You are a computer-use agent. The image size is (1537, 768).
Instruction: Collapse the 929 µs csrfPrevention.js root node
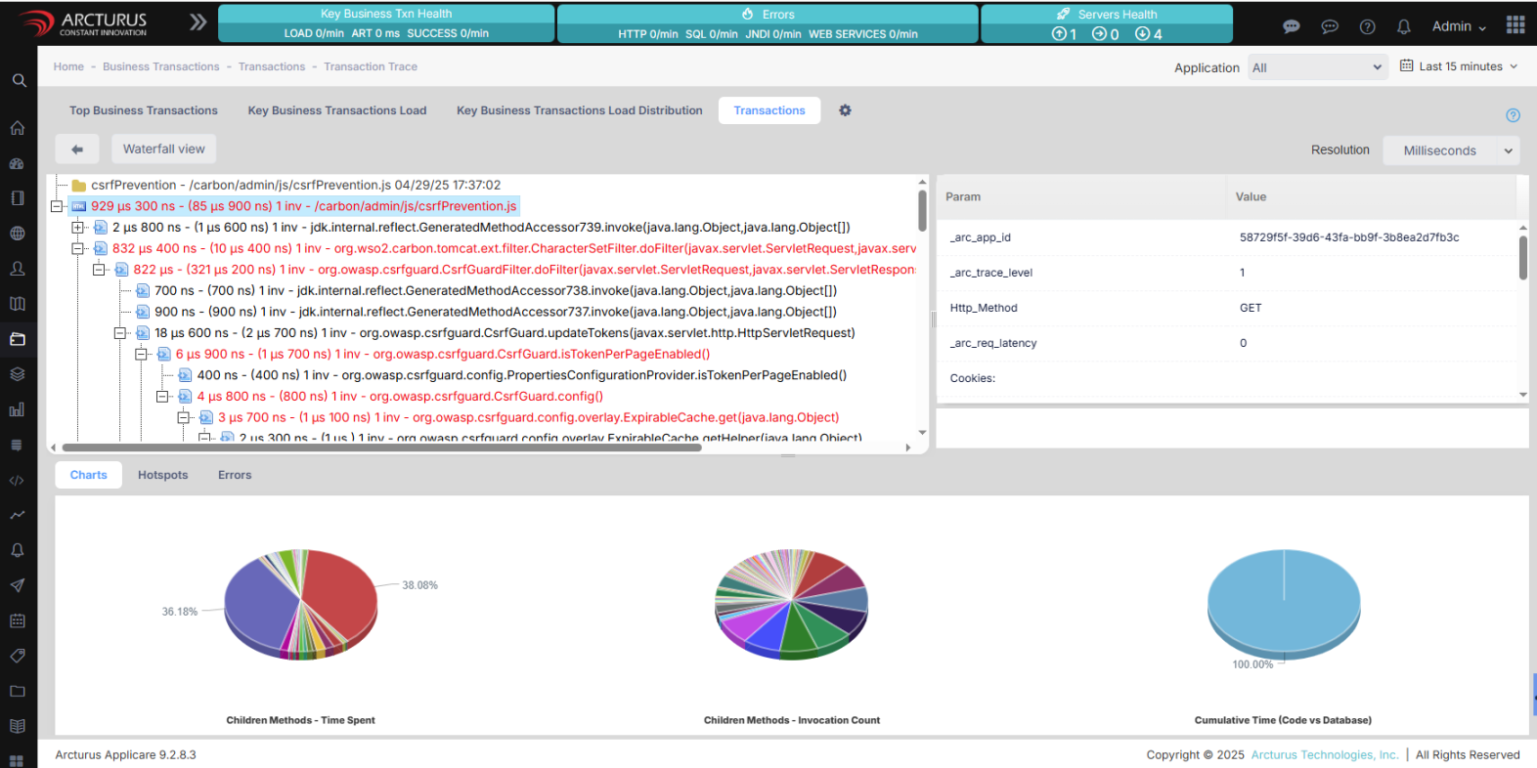click(57, 206)
